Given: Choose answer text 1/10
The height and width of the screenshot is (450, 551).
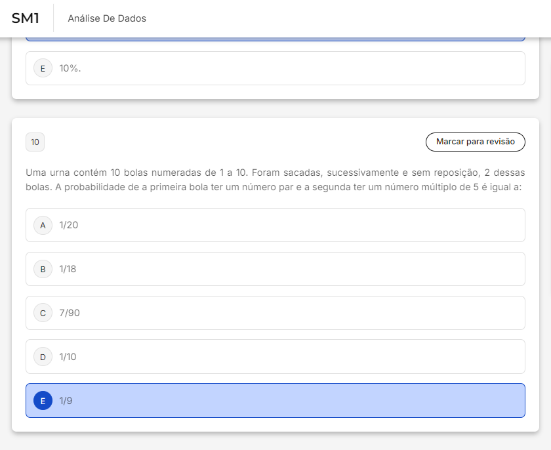Looking at the screenshot, I should pos(68,357).
